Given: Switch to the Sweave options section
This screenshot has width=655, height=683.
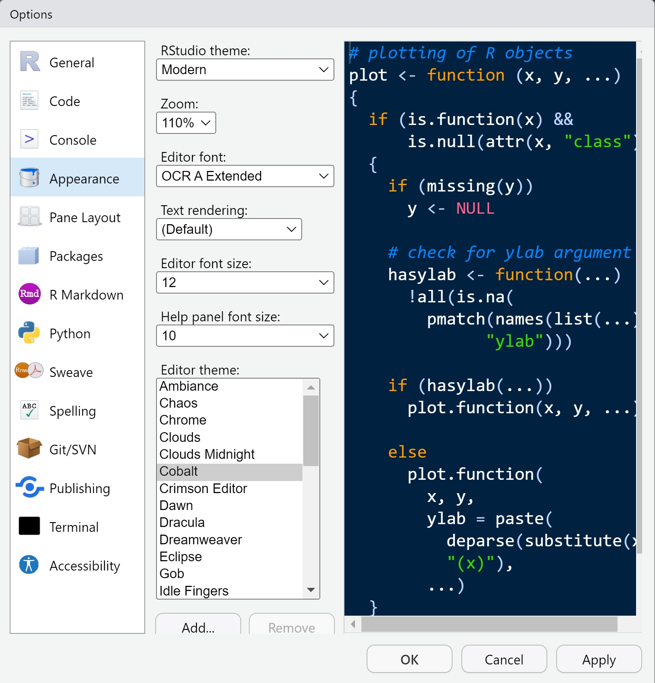Looking at the screenshot, I should [71, 372].
